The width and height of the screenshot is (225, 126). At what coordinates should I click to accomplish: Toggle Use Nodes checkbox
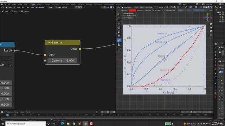(36, 7)
